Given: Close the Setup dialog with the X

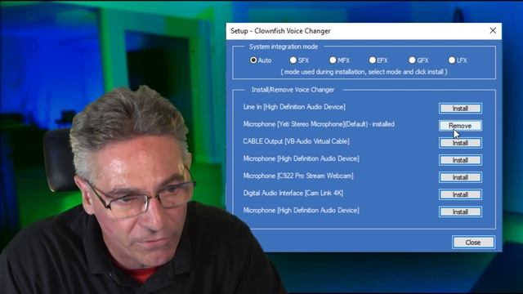Looking at the screenshot, I should pyautogui.click(x=493, y=31).
